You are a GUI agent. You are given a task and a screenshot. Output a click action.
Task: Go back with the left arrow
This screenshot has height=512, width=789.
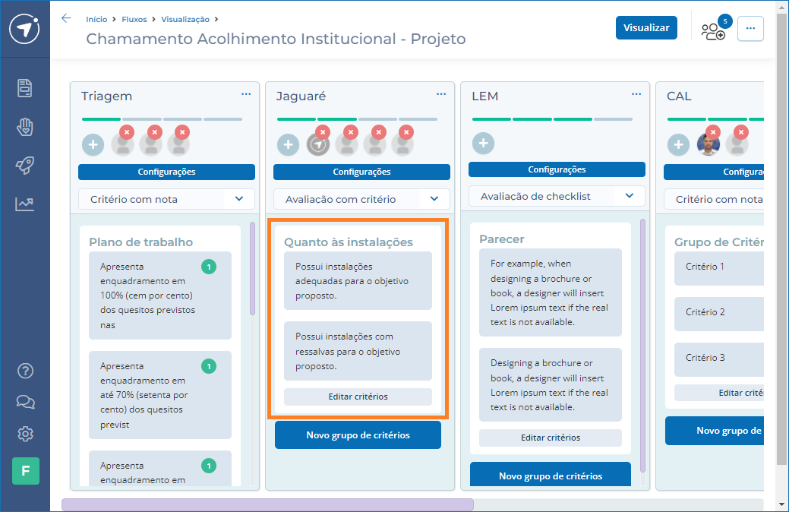click(x=66, y=19)
